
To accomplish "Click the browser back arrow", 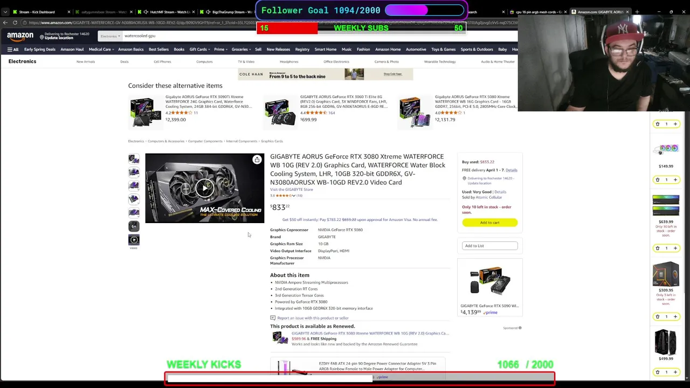I will pos(5,23).
